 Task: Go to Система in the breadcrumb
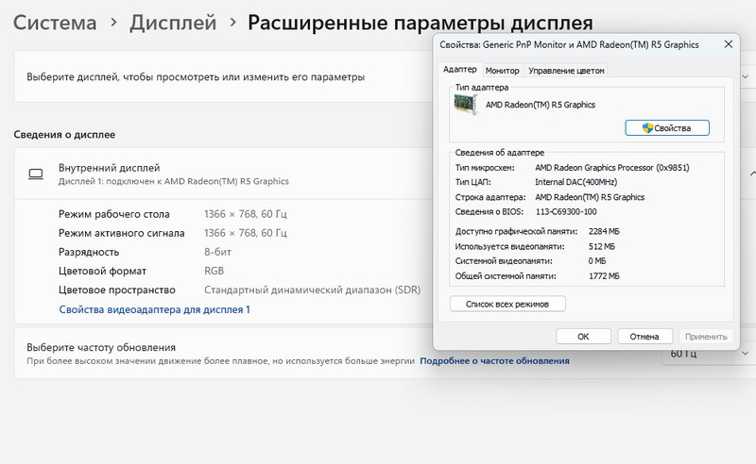pos(55,23)
